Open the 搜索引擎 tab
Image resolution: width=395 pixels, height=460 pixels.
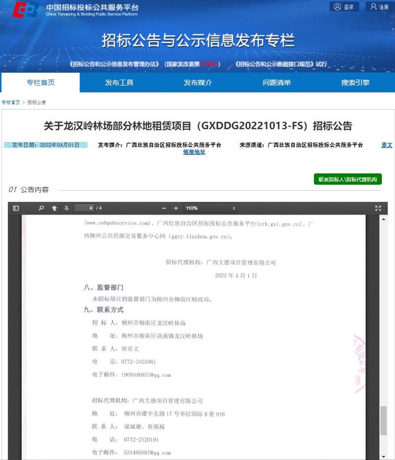pos(355,83)
